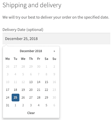Select Monday December 24
Screen dimensions: 112x120
[8, 98]
